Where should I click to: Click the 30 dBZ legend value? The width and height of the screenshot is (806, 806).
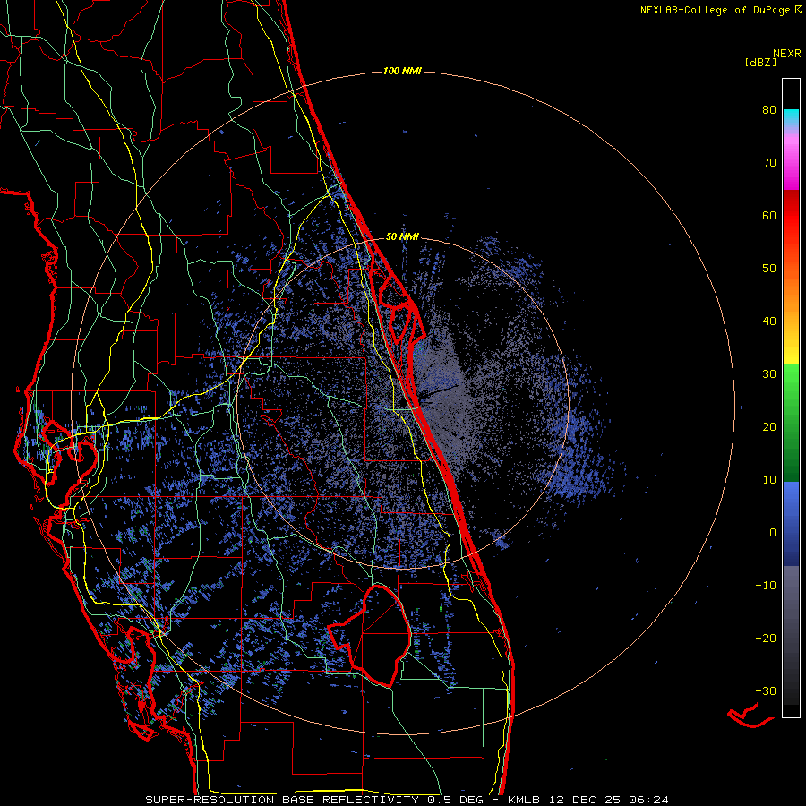(x=769, y=374)
